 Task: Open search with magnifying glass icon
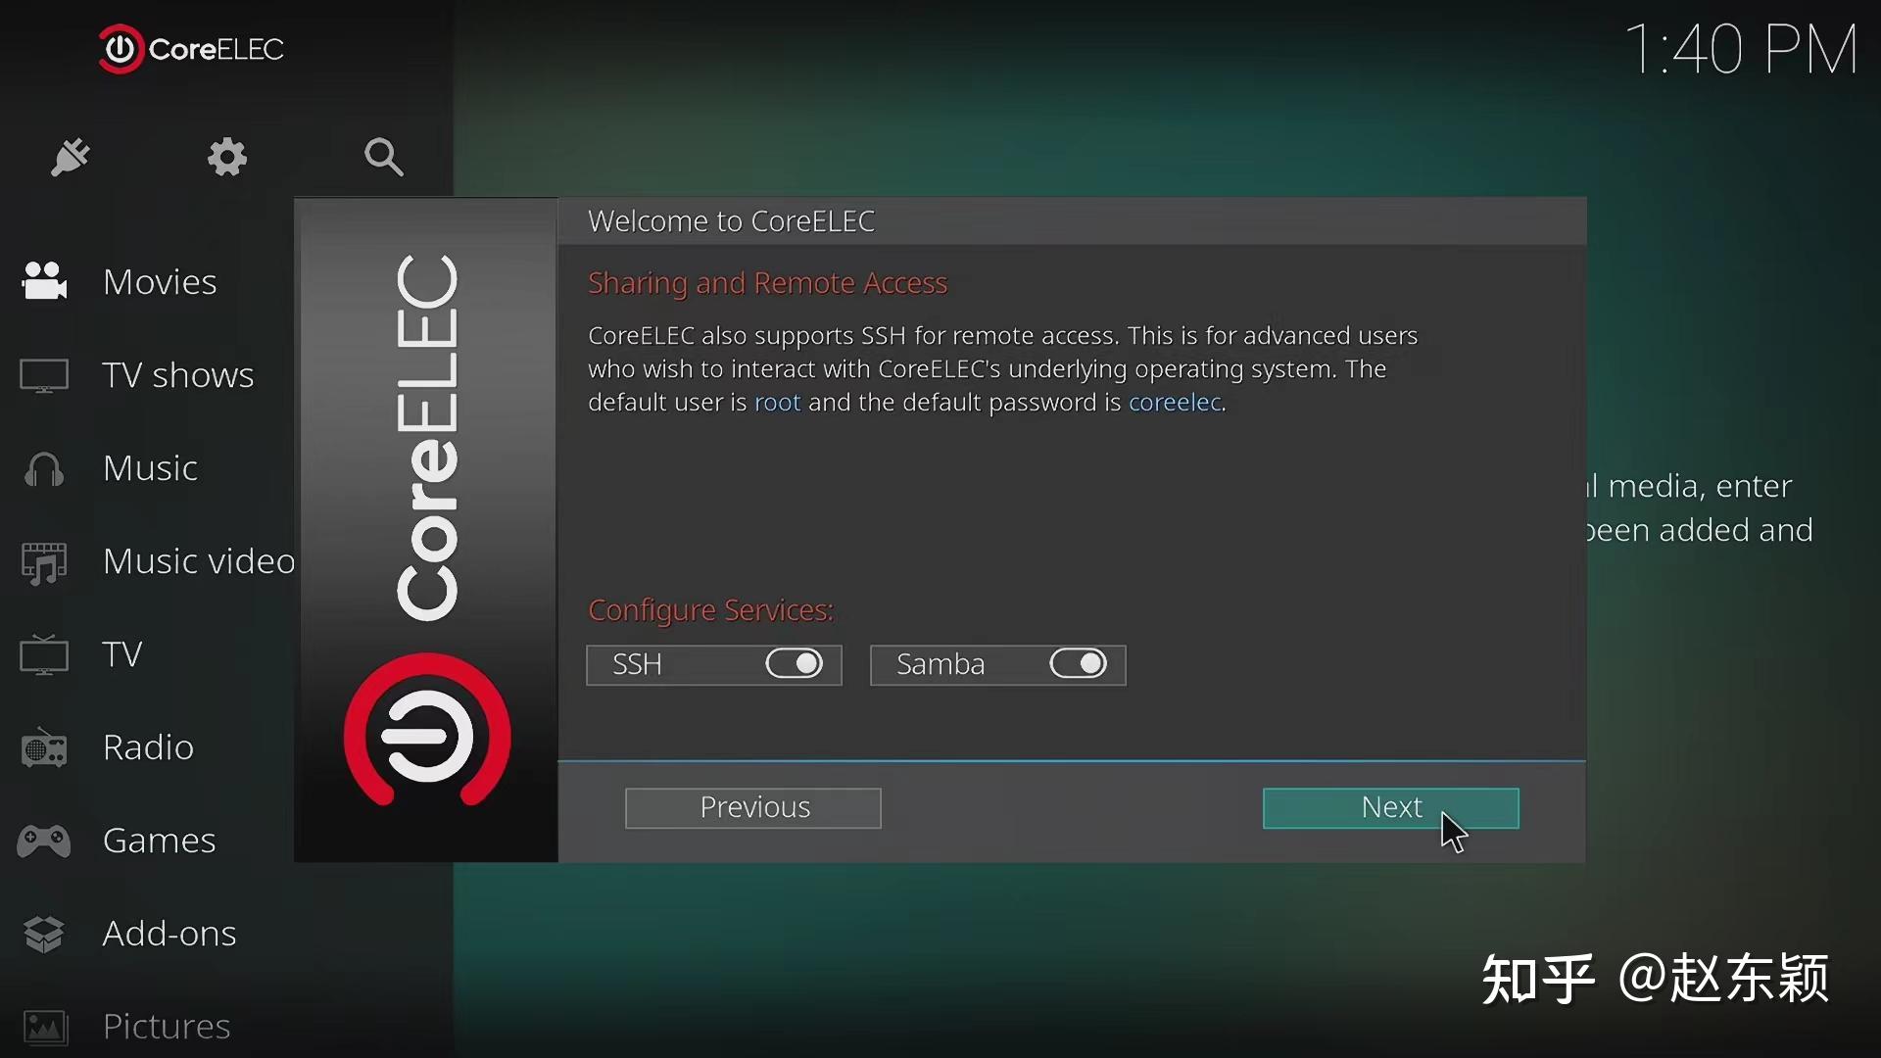coord(383,157)
